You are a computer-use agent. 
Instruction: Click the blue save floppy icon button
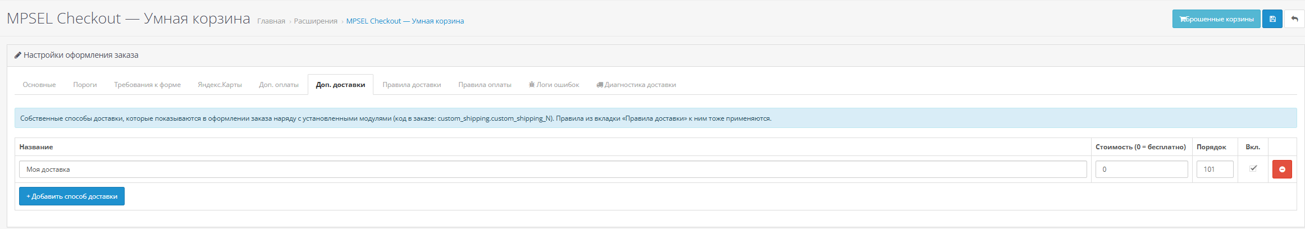[x=1272, y=19]
